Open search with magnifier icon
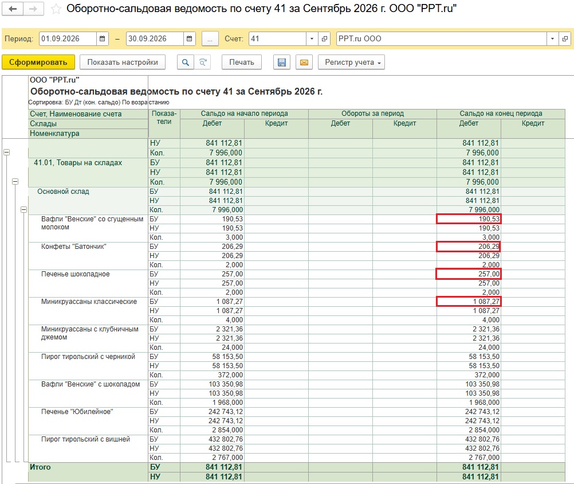This screenshot has height=484, width=574. pyautogui.click(x=186, y=63)
